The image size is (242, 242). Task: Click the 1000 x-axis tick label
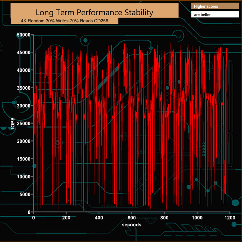coord(197,218)
